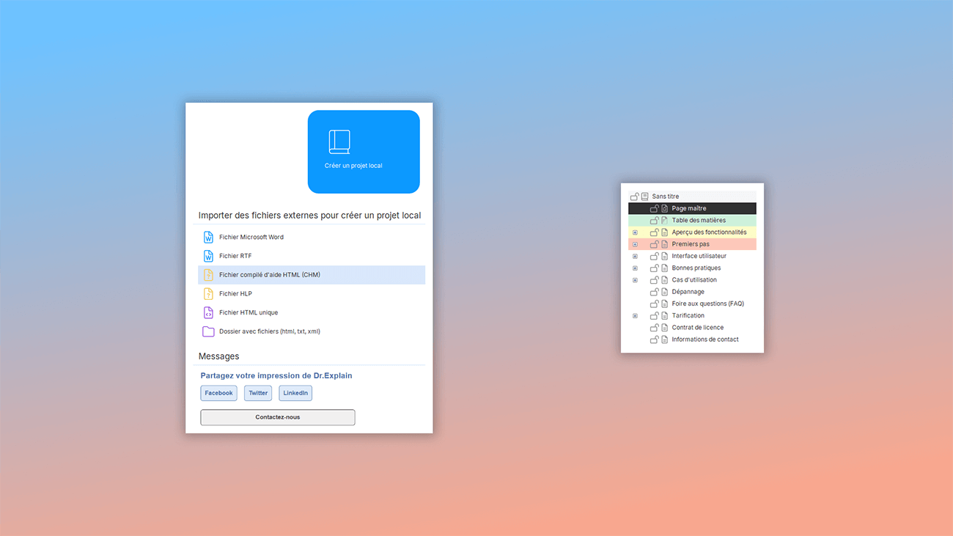Click the RTF file icon

pyautogui.click(x=208, y=256)
